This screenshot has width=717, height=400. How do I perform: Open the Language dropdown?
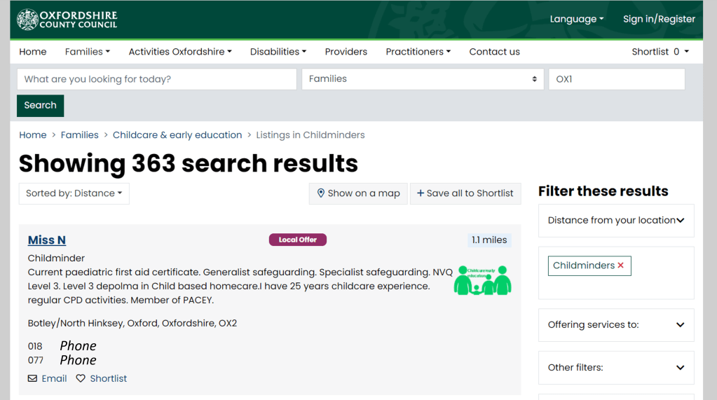(576, 20)
